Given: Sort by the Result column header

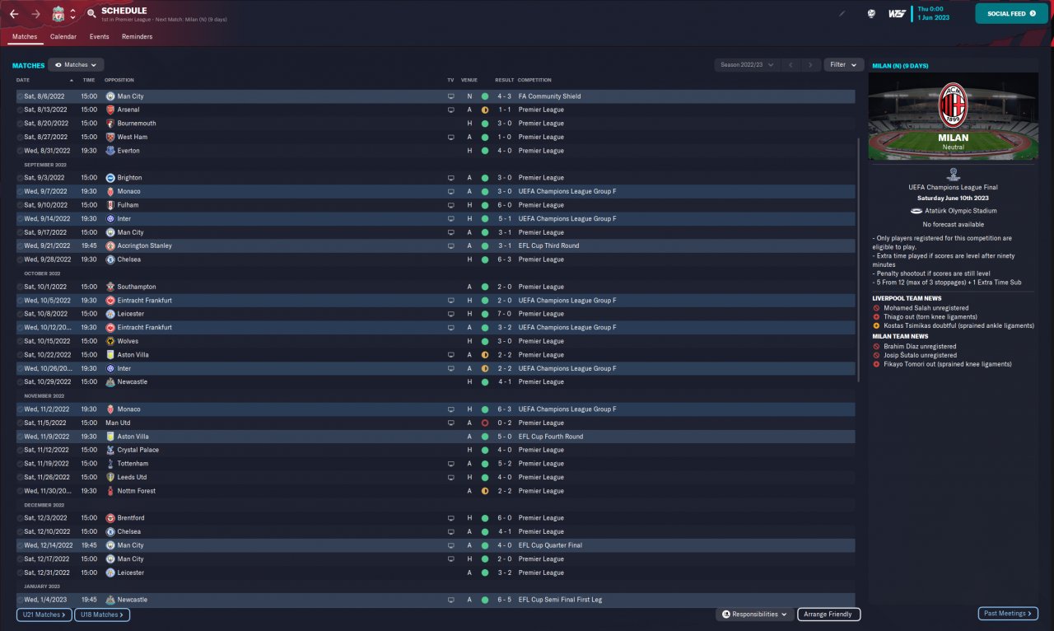Looking at the screenshot, I should (504, 80).
